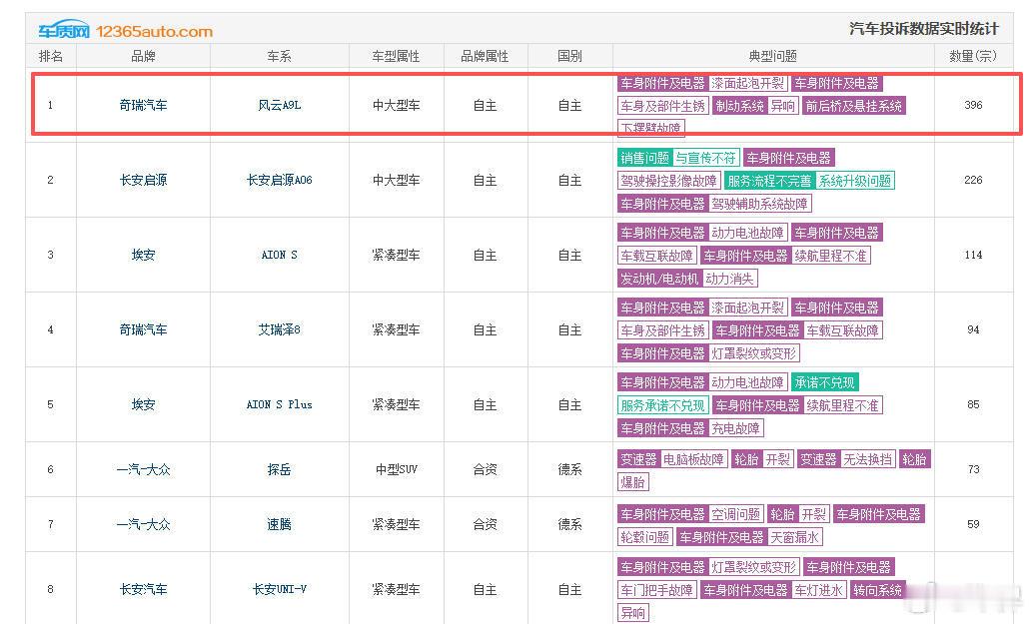This screenshot has height=624, width=1033.
Task: Open the 探岳 car series link
Action: tap(279, 469)
